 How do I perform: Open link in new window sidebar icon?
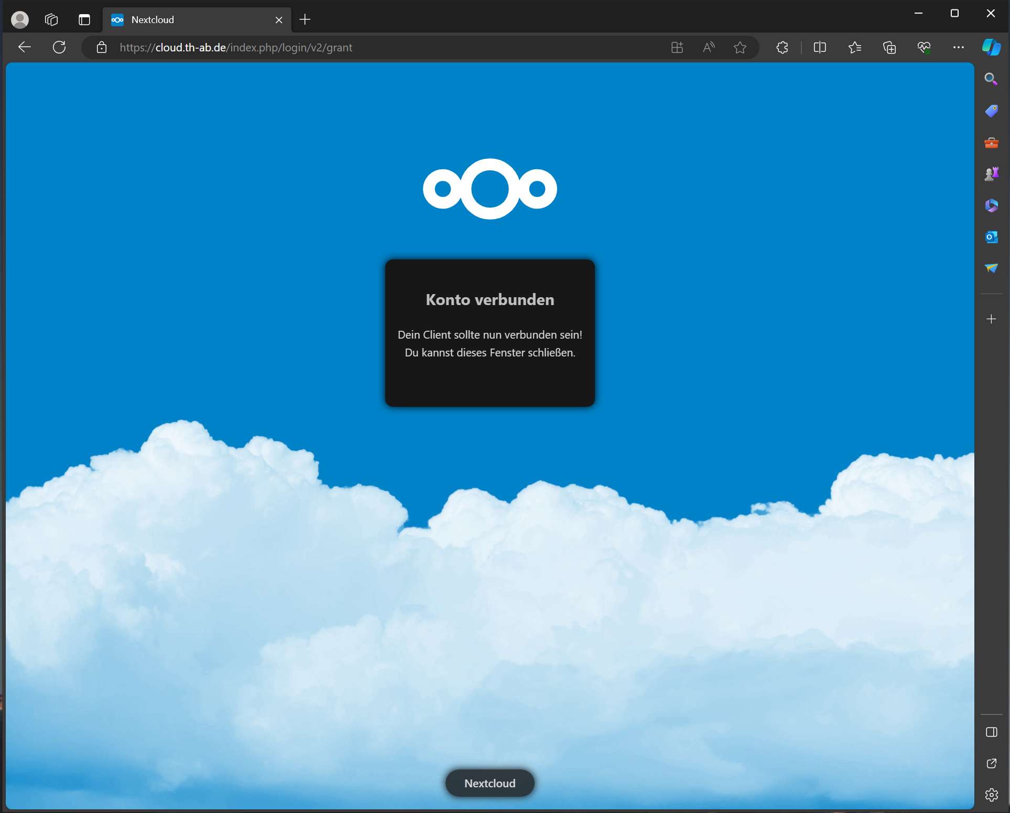991,764
